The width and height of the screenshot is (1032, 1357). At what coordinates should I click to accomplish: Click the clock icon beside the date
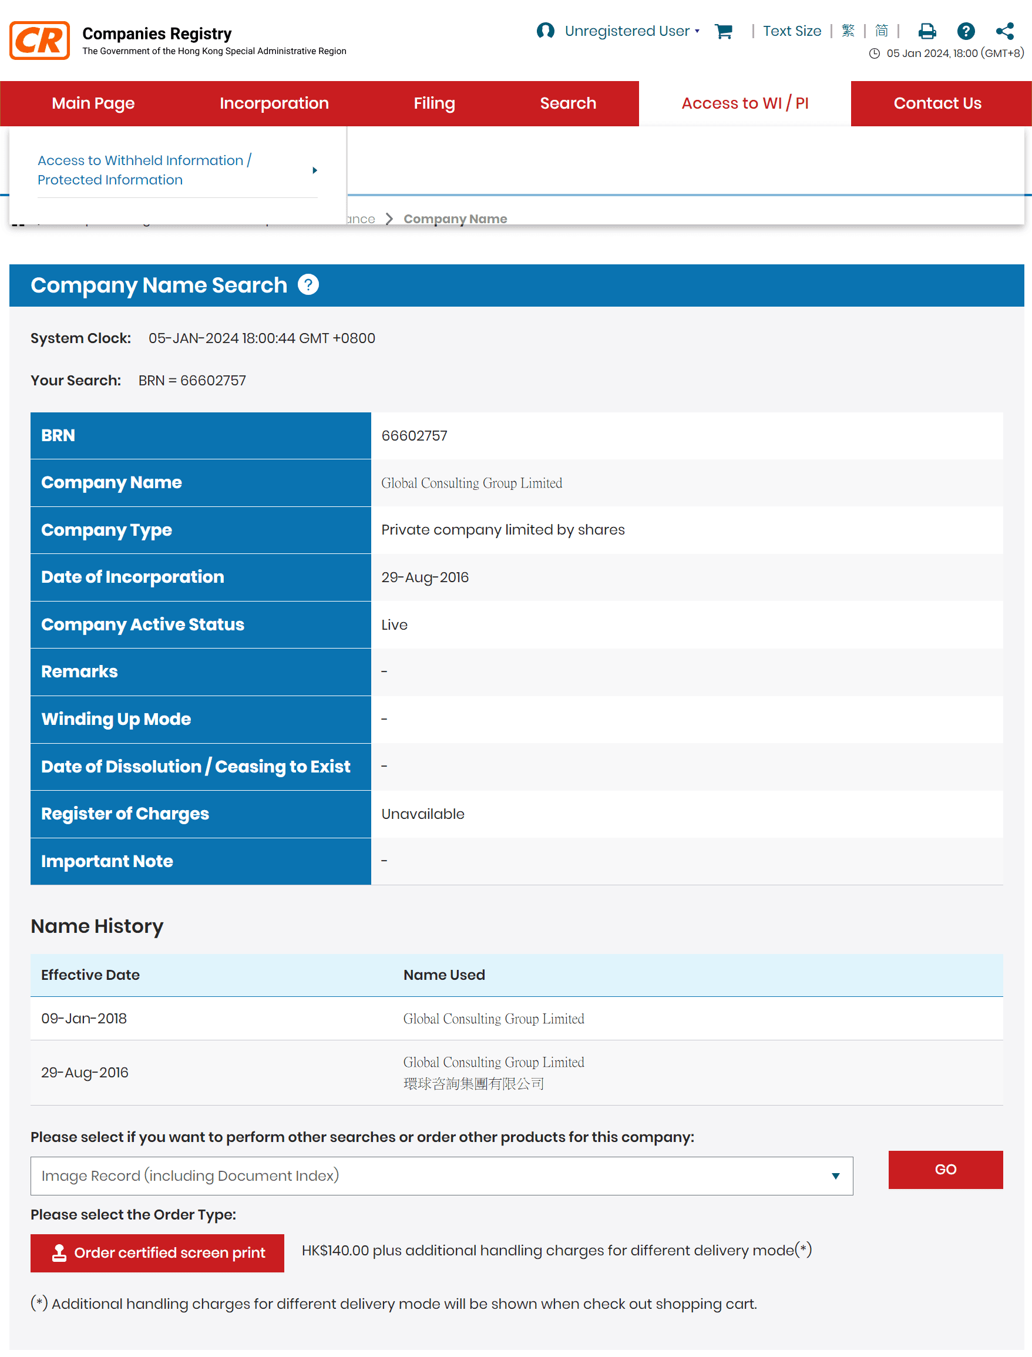873,53
